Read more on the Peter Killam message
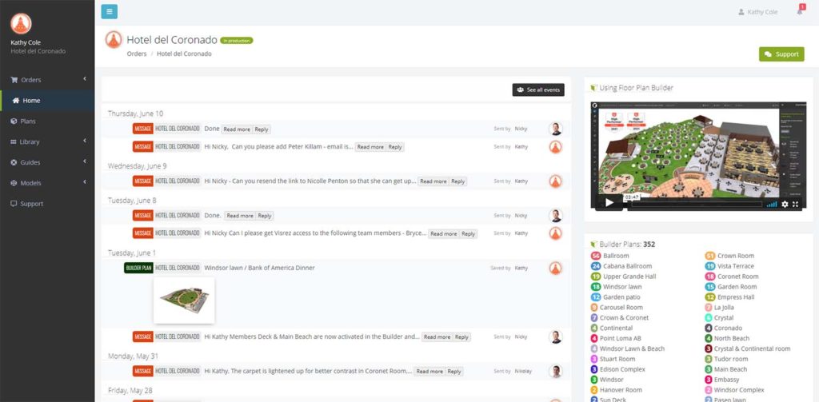 (370, 147)
